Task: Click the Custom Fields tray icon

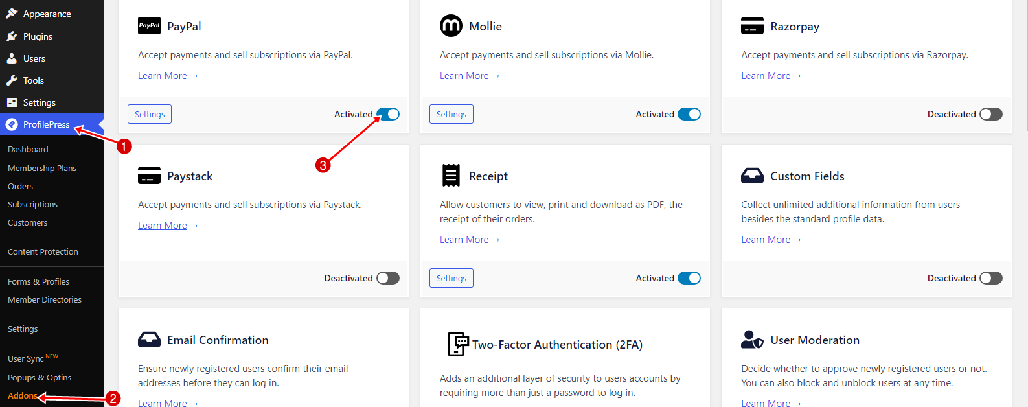Action: tap(752, 176)
